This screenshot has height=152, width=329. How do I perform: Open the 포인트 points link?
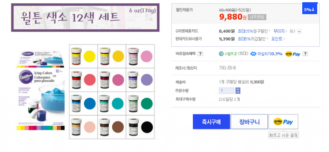pos(277,39)
